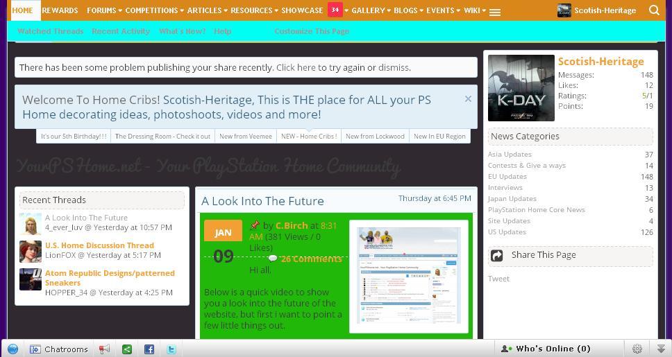Open Chatrooms in the bottom bar
Image resolution: width=672 pixels, height=357 pixels.
(59, 349)
